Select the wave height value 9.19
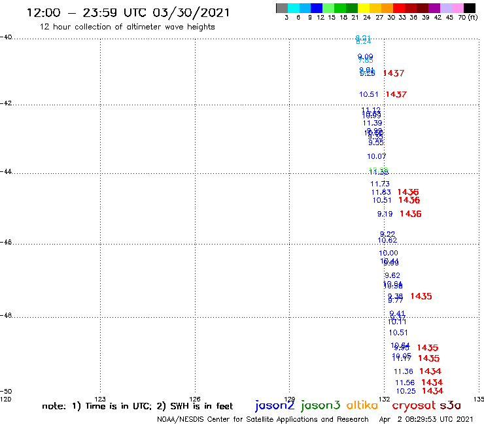Viewport: 484px width, 425px height. tap(385, 214)
